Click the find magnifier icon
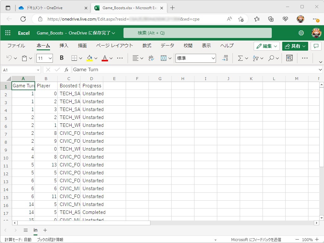 271,58
